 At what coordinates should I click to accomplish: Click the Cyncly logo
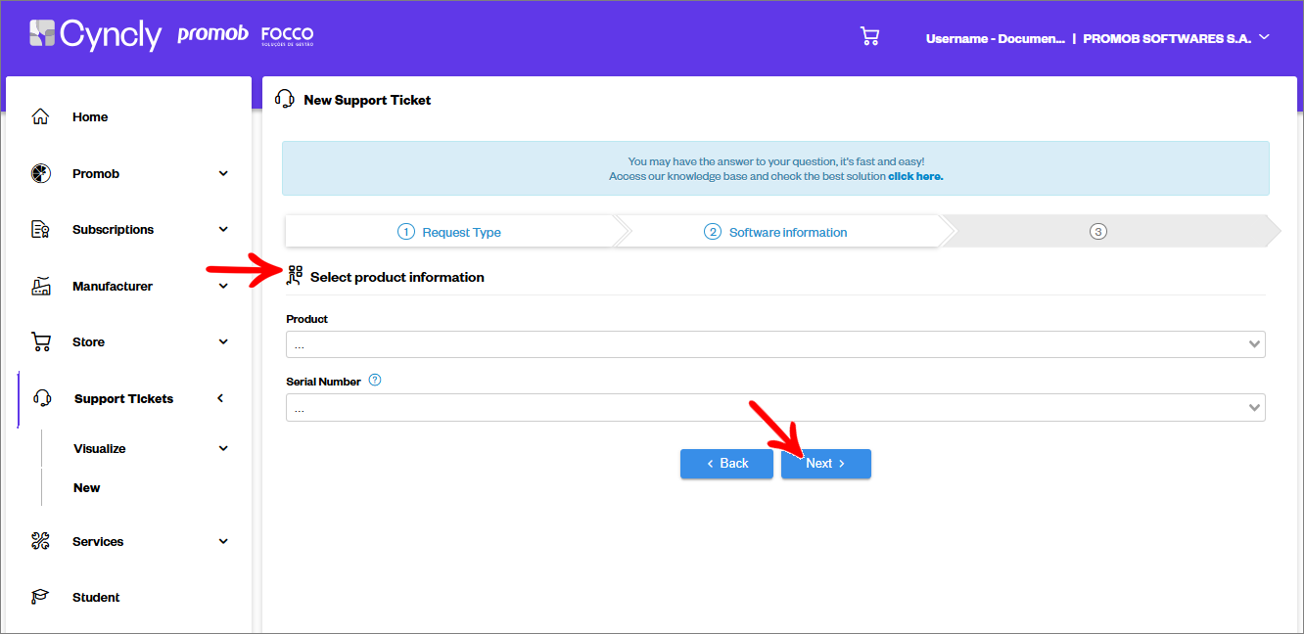(x=95, y=35)
